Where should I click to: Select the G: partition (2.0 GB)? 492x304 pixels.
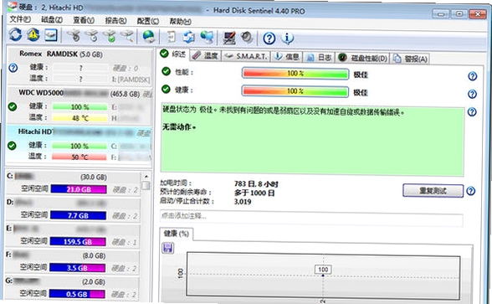(71, 288)
